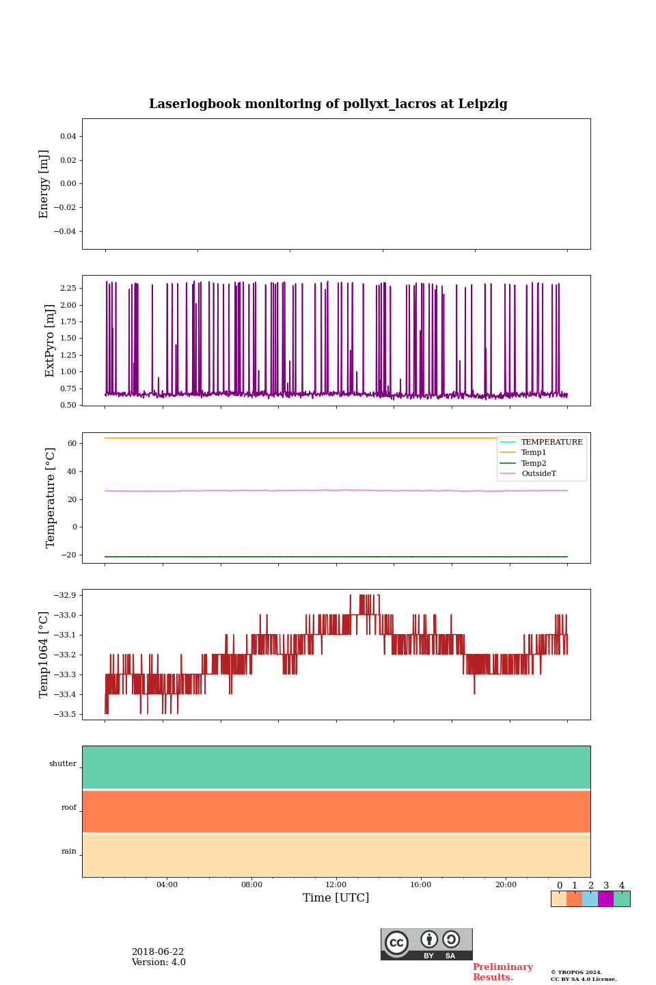
Task: Click the 0.50 tick on ExtPyro axis
Action: pos(68,405)
